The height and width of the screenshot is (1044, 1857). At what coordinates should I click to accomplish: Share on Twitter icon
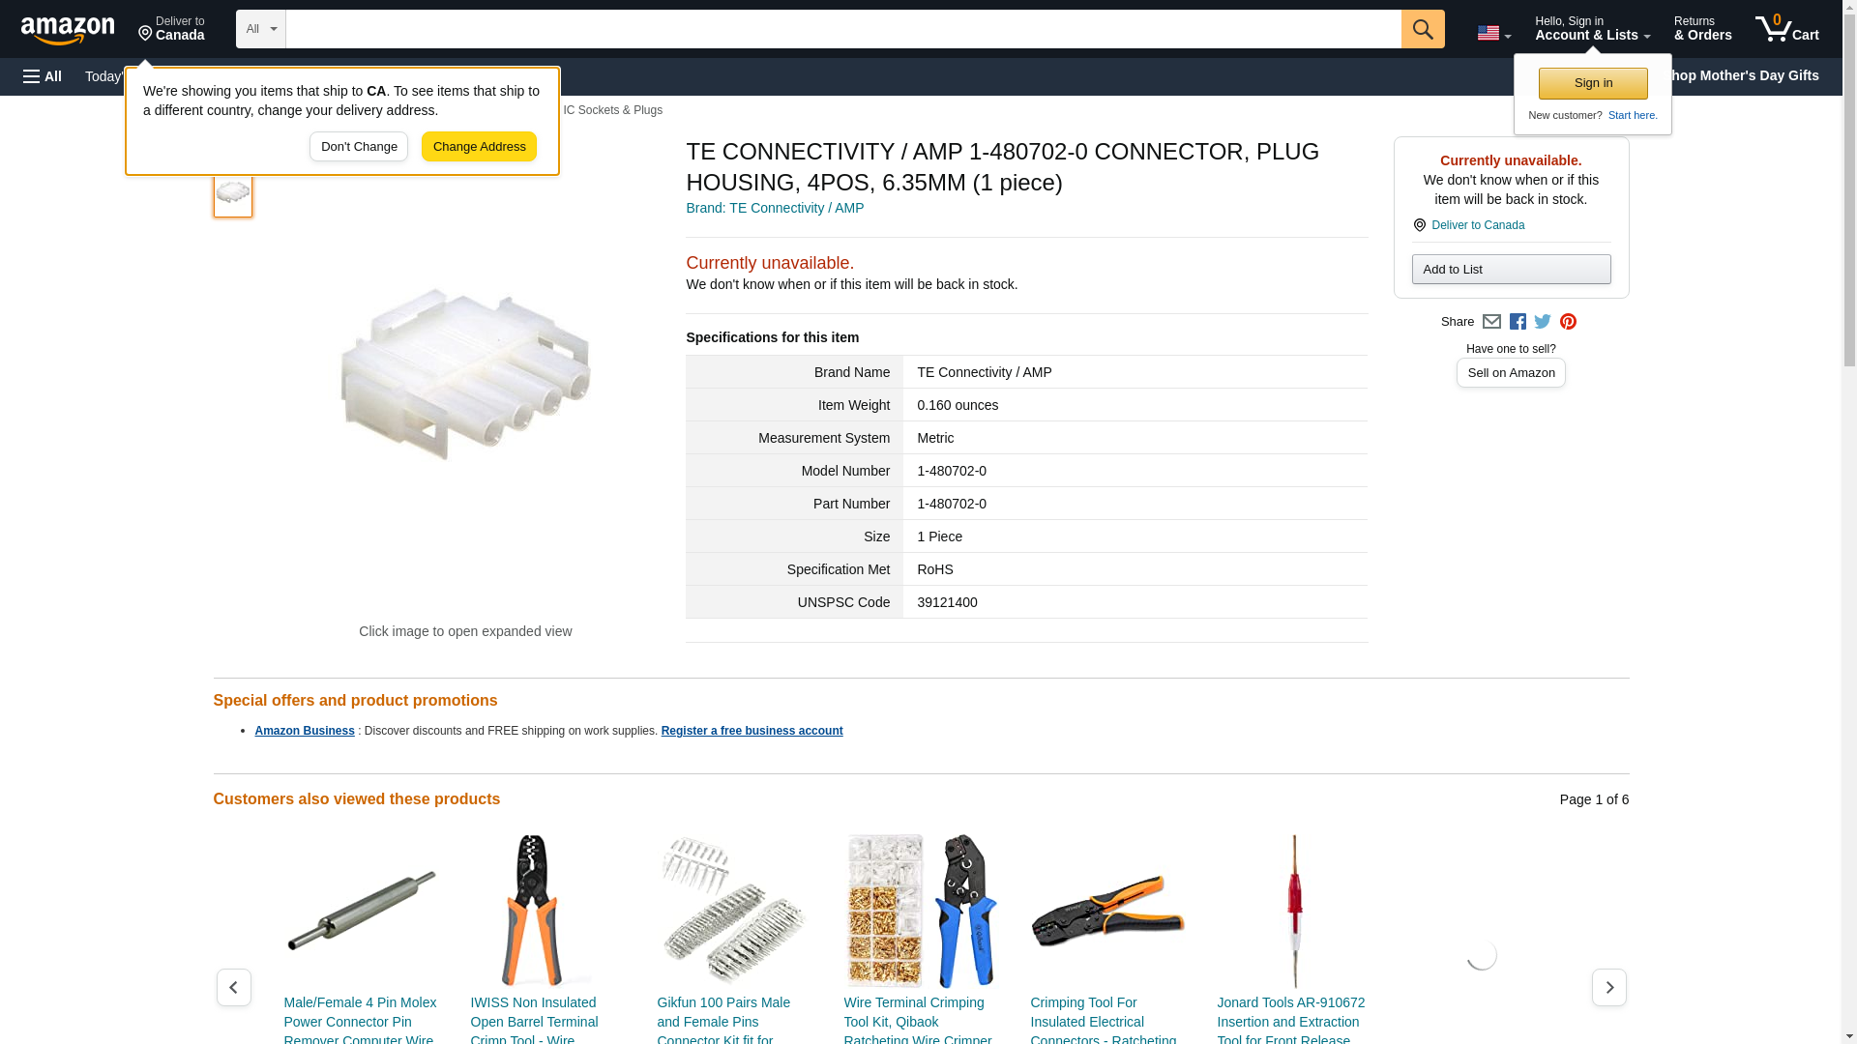click(1543, 322)
